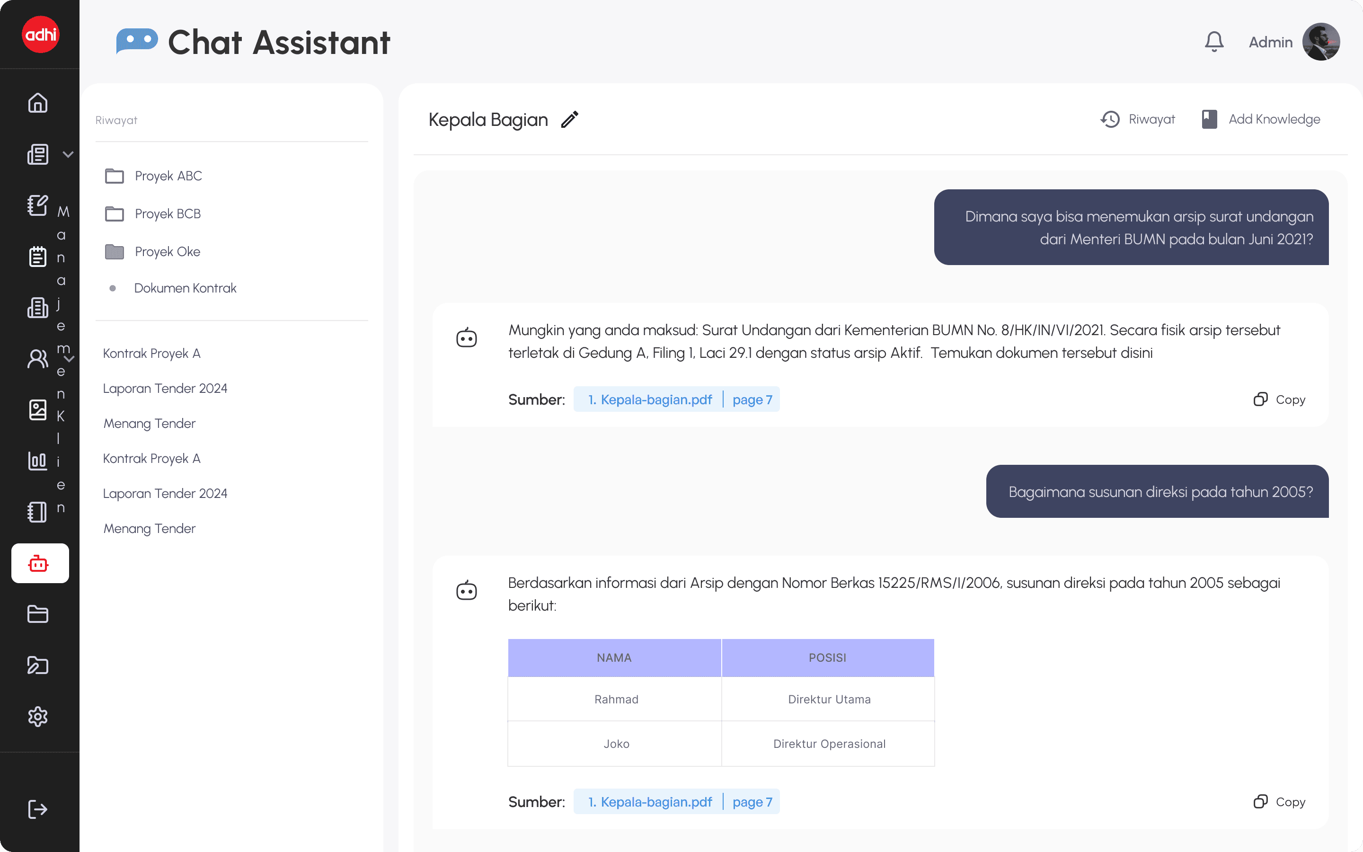Copy the first bot answer
1363x852 pixels.
(1280, 399)
